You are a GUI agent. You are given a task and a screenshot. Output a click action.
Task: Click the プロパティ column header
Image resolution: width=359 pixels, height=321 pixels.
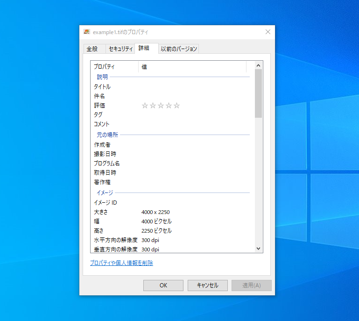(x=114, y=67)
